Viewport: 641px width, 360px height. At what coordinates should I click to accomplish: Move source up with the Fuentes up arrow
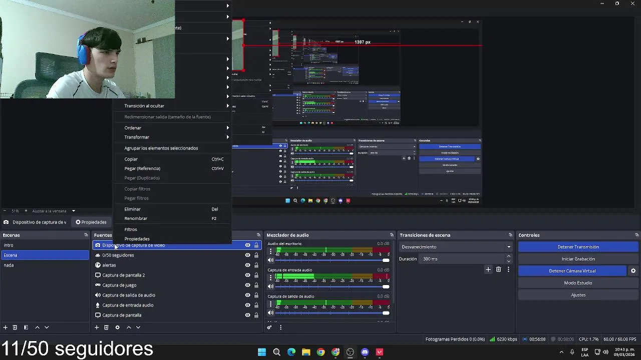pyautogui.click(x=129, y=327)
